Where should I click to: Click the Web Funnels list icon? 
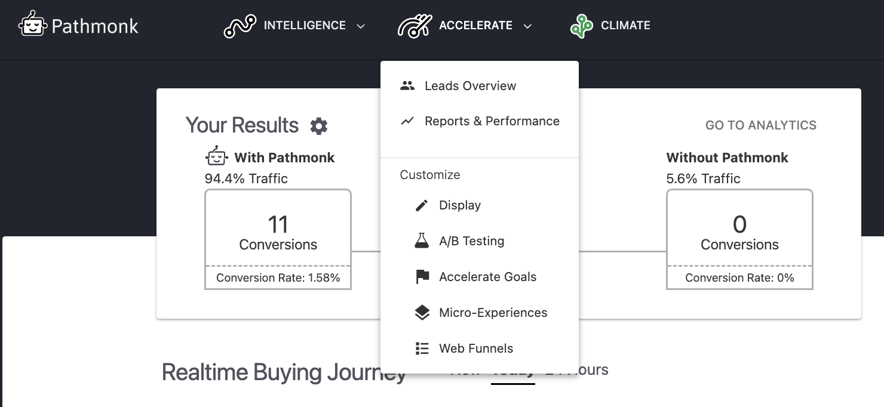[422, 349]
